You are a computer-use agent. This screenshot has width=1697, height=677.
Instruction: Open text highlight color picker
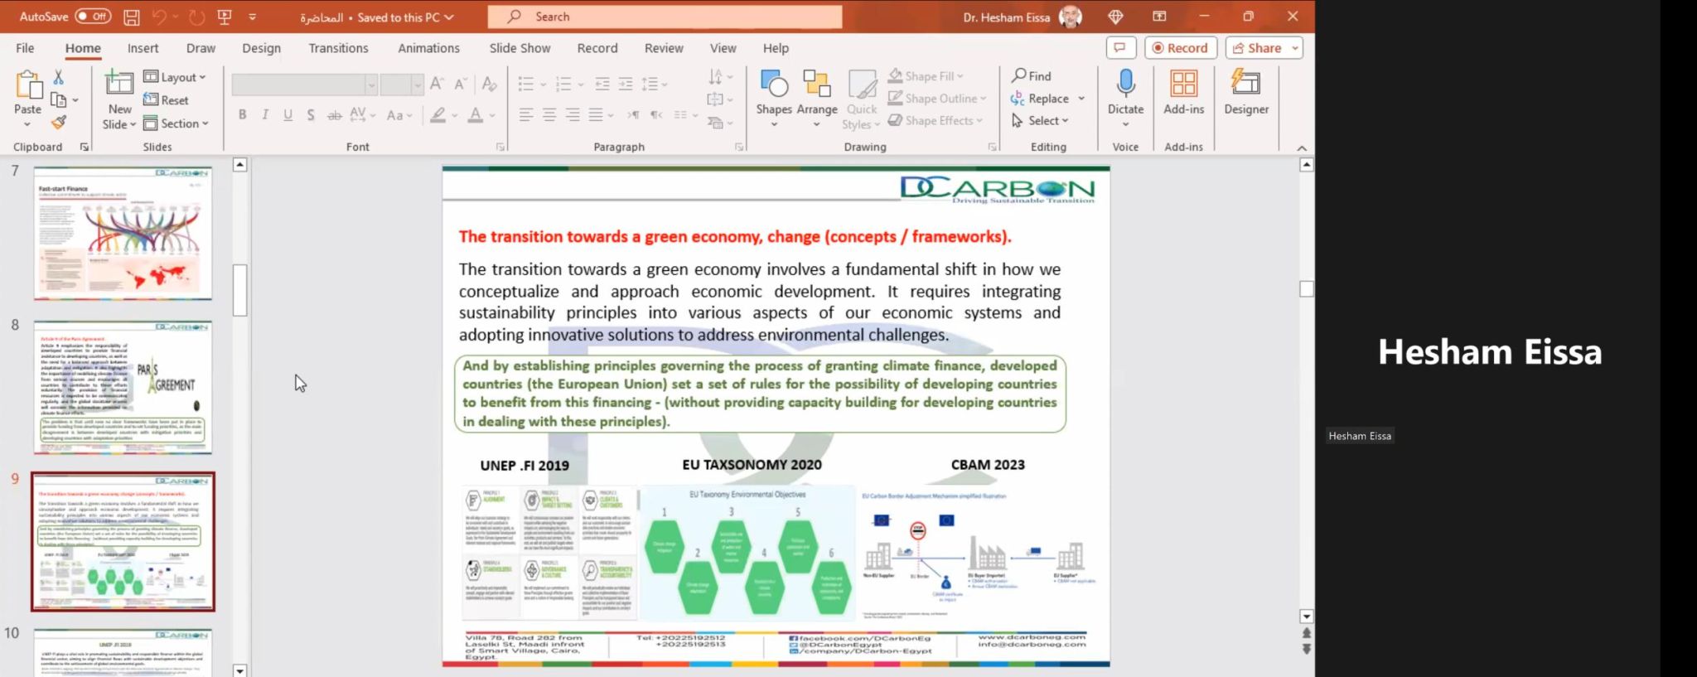[438, 115]
